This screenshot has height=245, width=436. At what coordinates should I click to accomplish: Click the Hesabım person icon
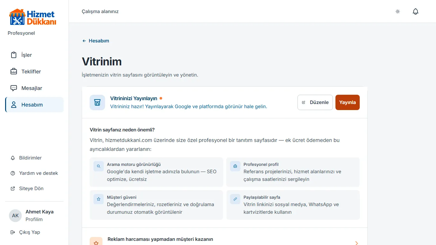pos(14,105)
